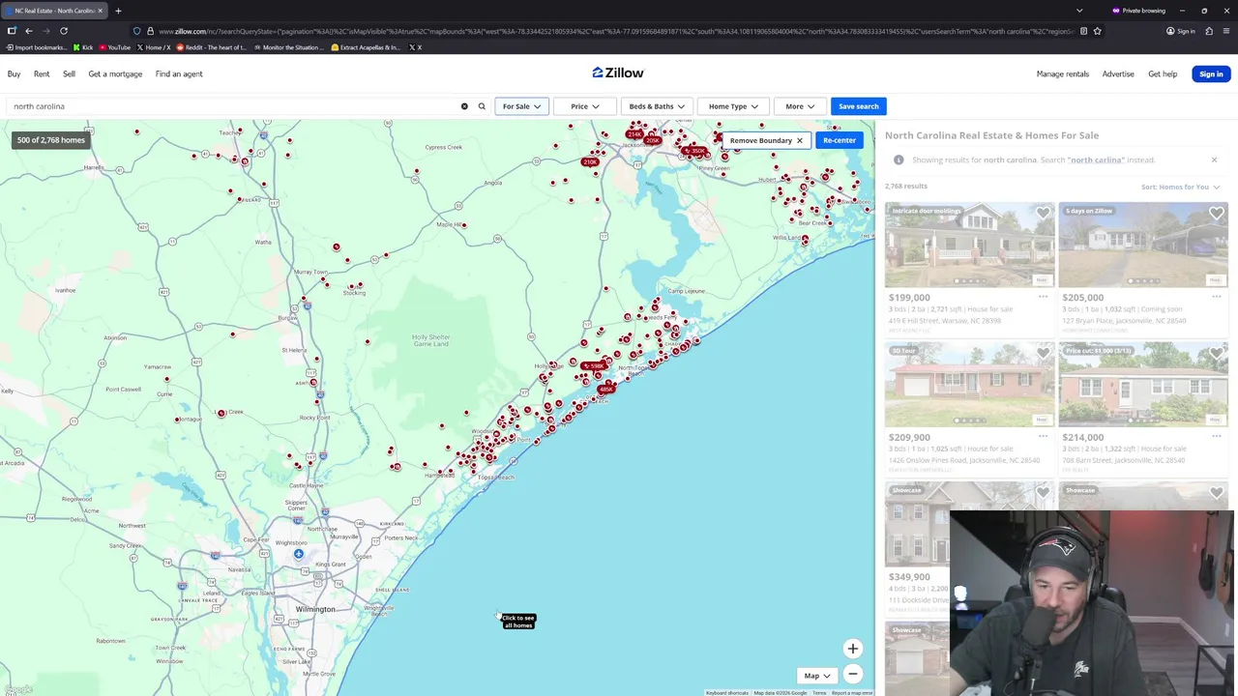Save the $199,000 Warsaw home with heart
Viewport: 1238px width, 696px height.
coord(1043,214)
